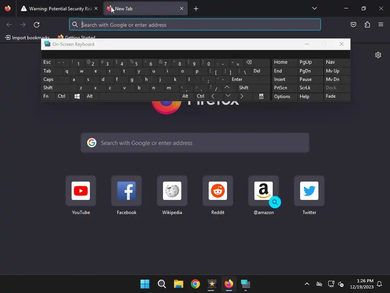Open the Extensions puzzle icon

click(367, 24)
